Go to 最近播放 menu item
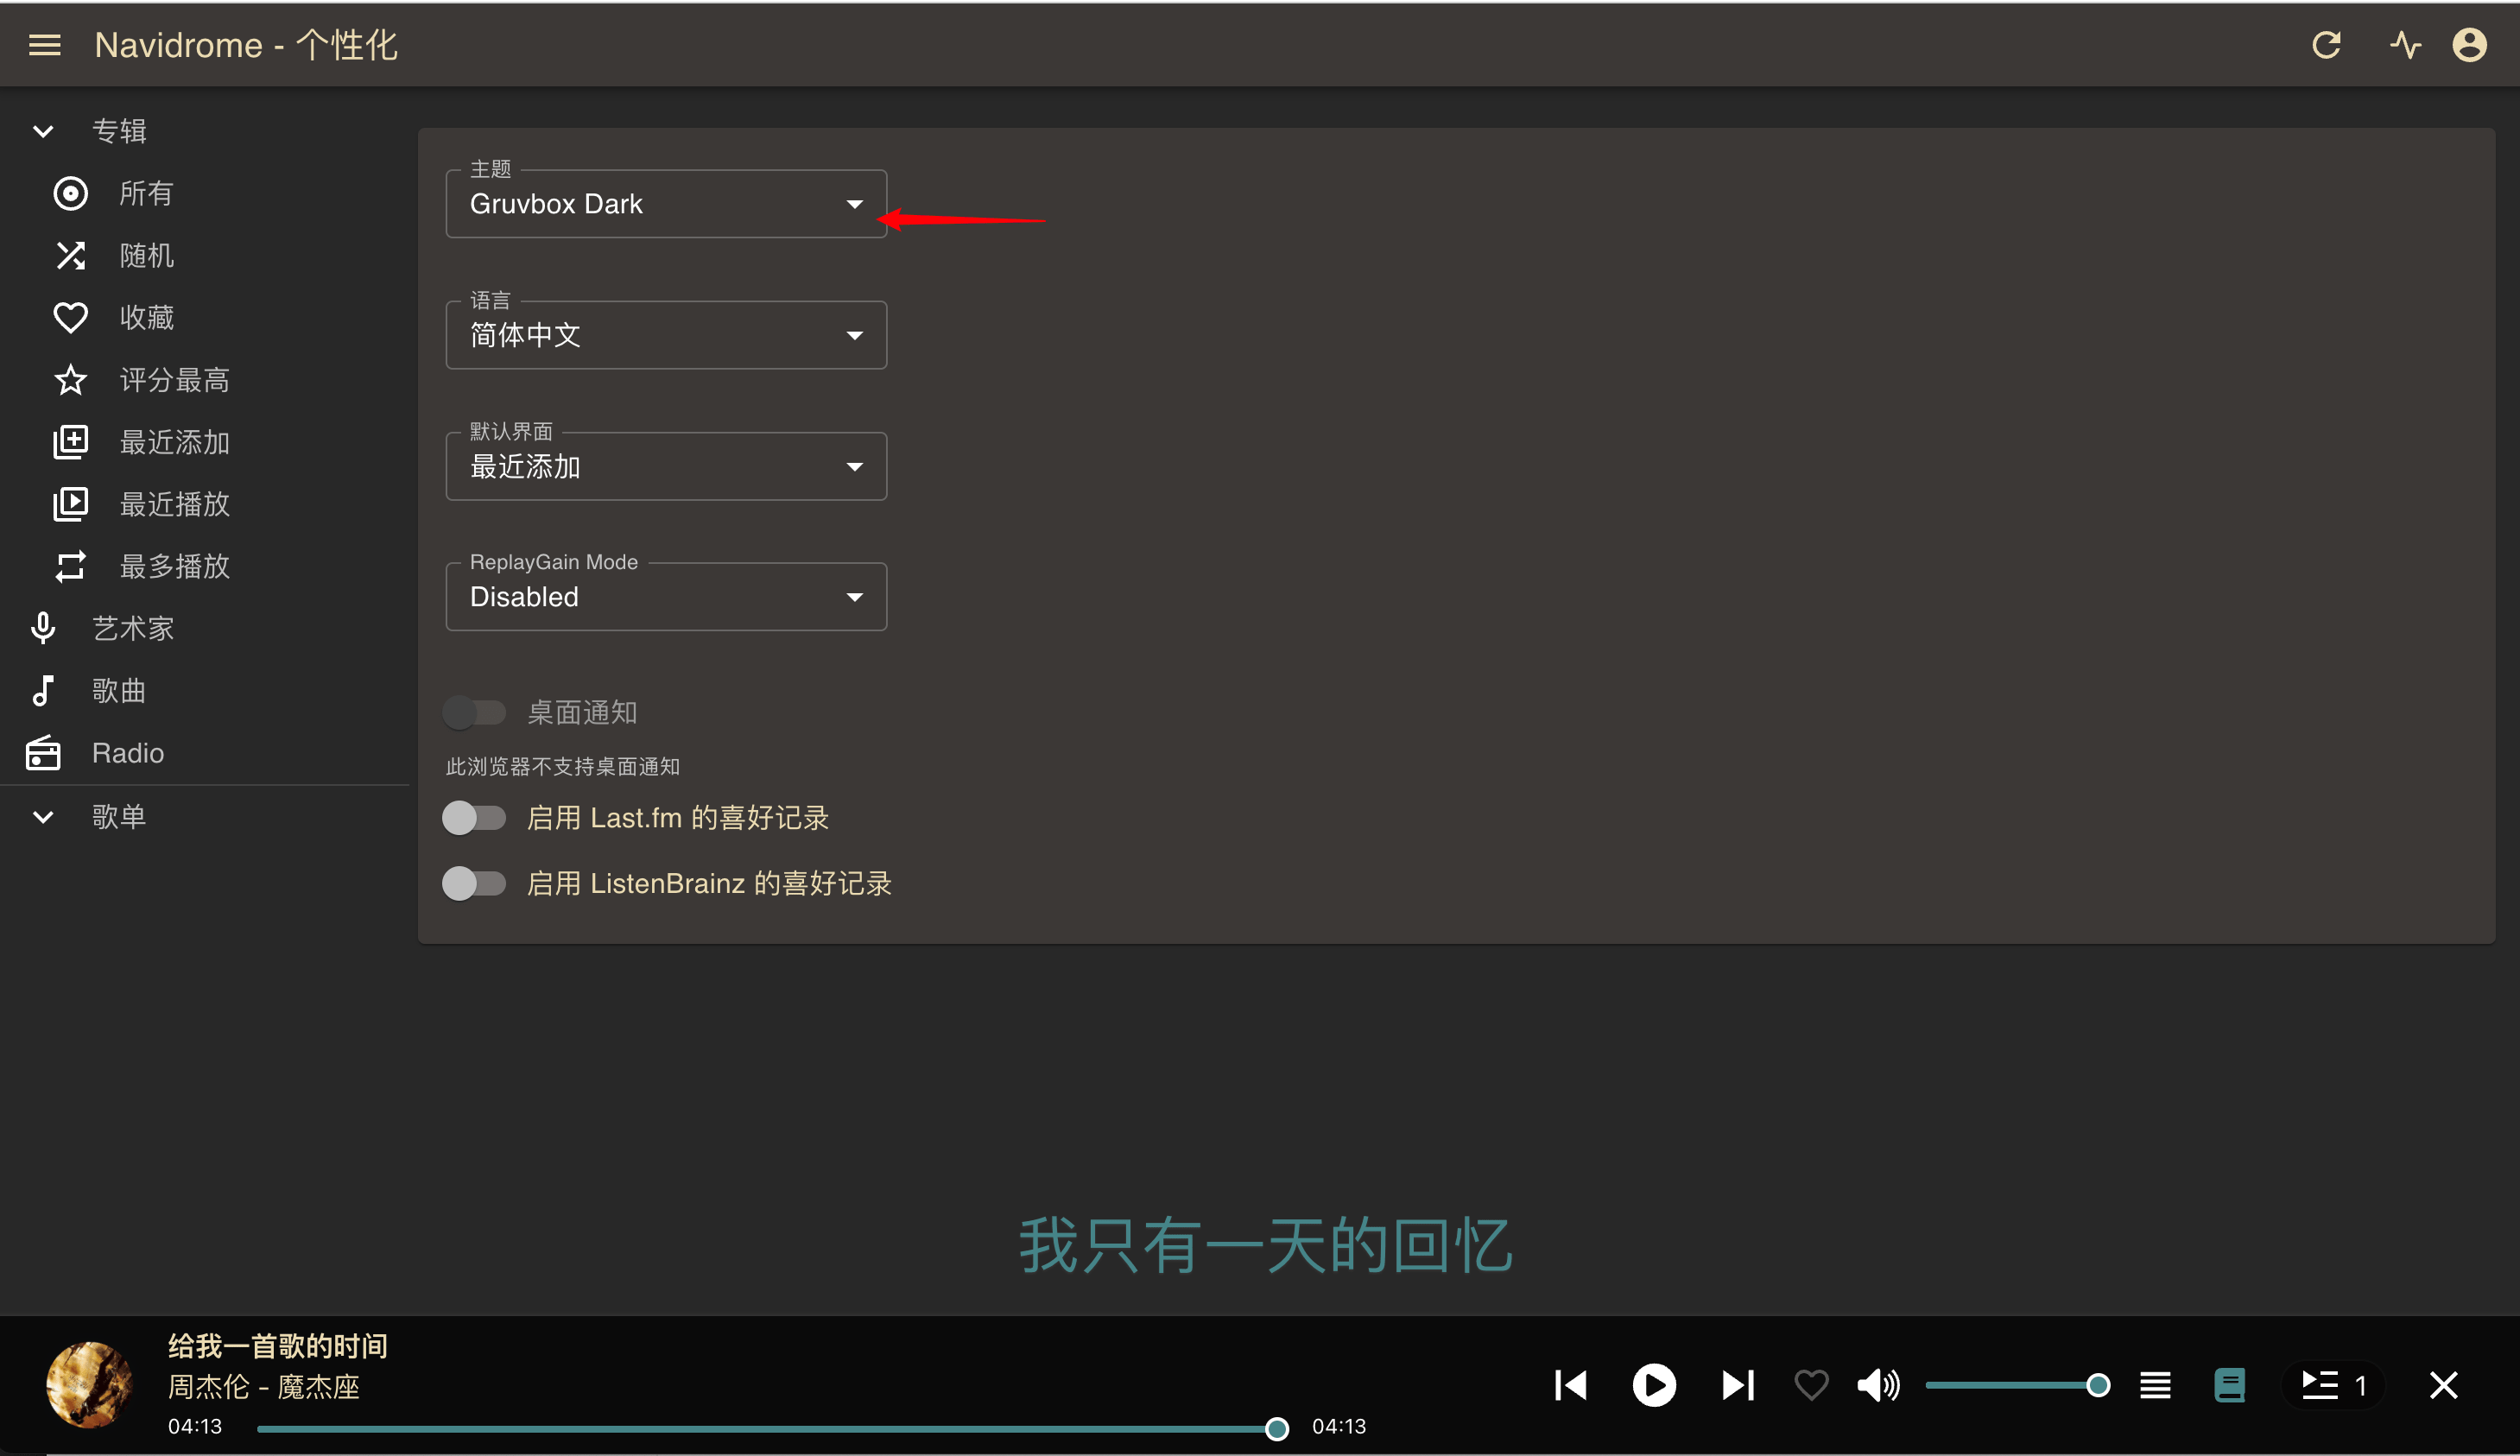 pos(174,504)
